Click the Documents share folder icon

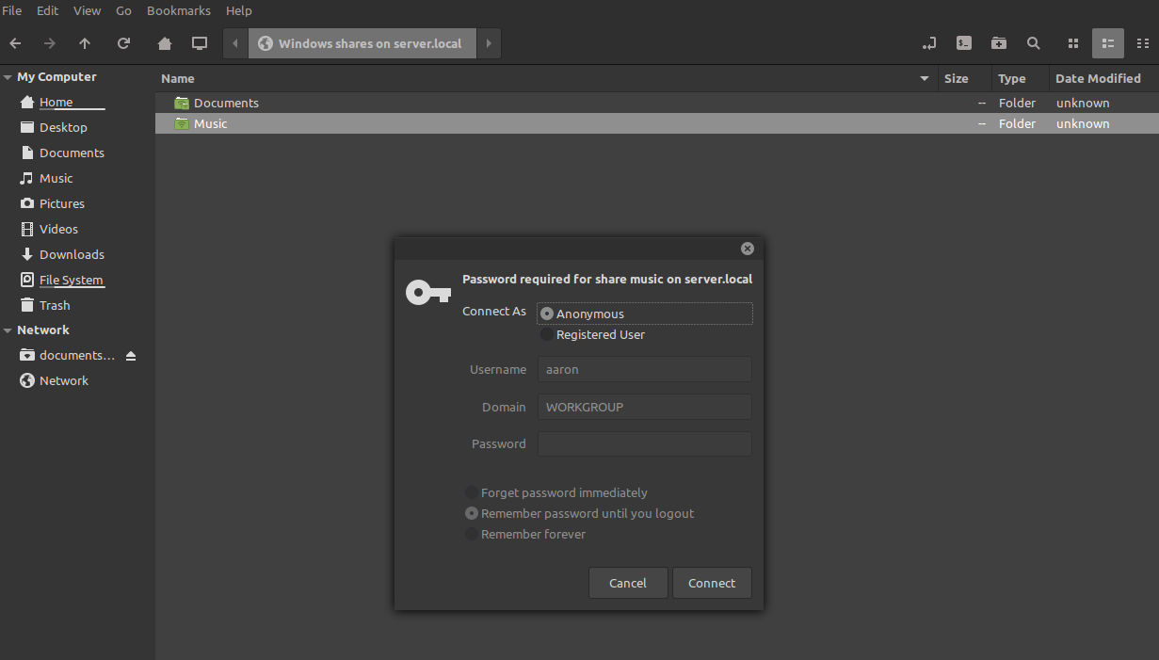(182, 103)
